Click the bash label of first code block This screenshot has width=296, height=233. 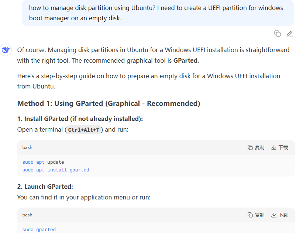tap(27, 147)
